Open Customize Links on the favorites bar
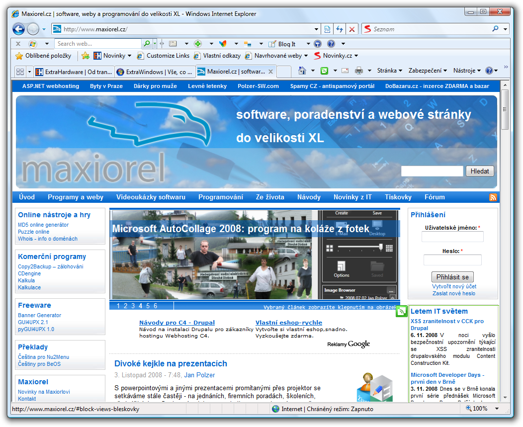 (163, 56)
